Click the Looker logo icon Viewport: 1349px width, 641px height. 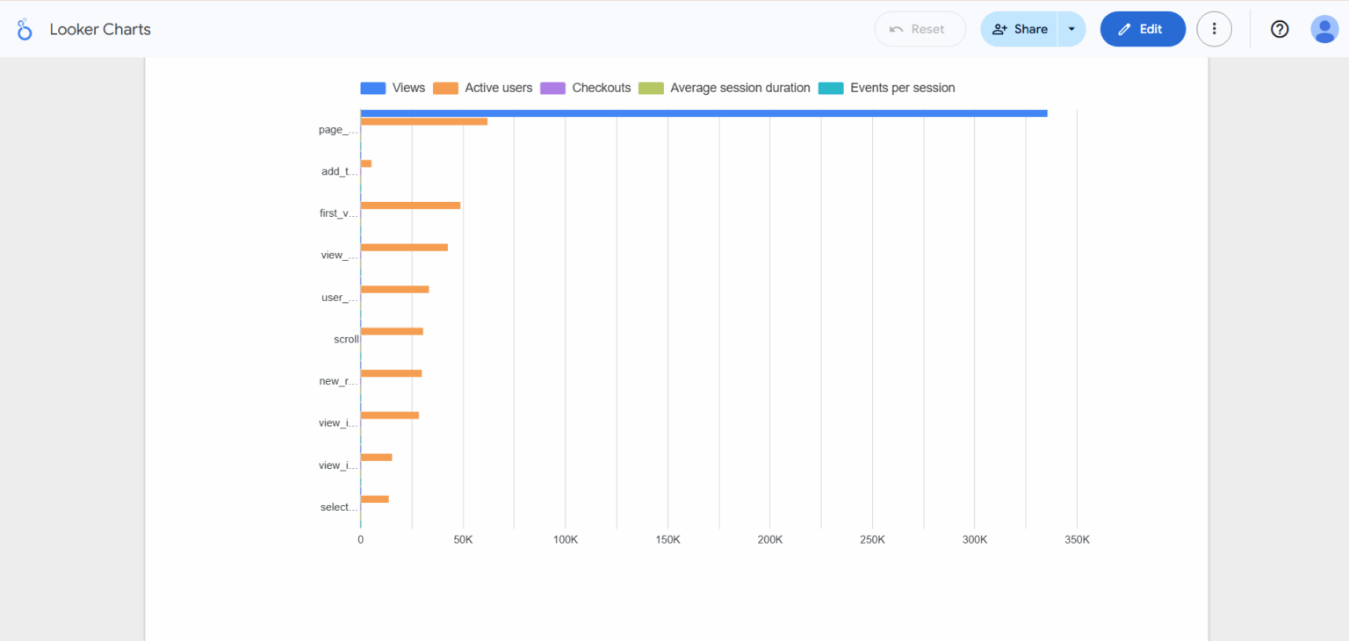pyautogui.click(x=24, y=28)
